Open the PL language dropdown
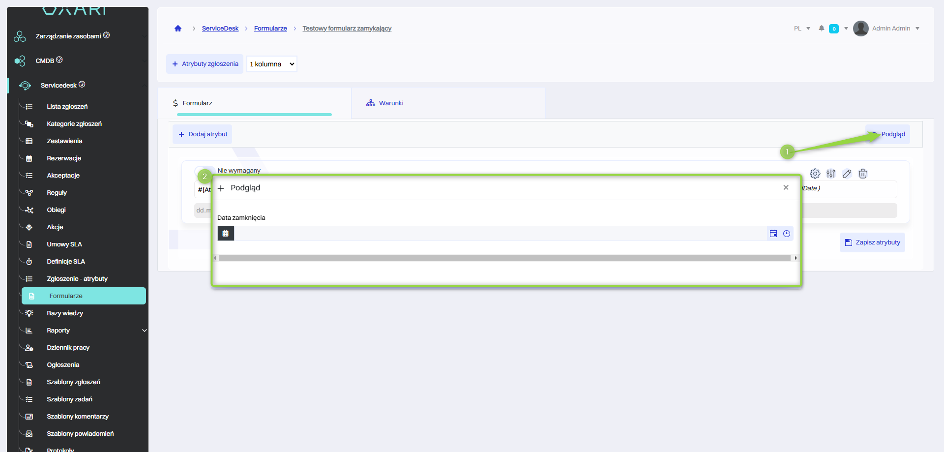This screenshot has width=944, height=452. tap(802, 29)
